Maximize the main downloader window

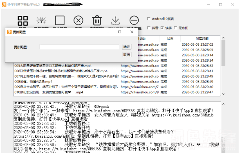[x=220, y=5]
